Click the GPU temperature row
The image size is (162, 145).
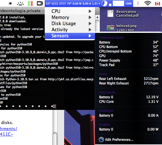tap(129, 56)
